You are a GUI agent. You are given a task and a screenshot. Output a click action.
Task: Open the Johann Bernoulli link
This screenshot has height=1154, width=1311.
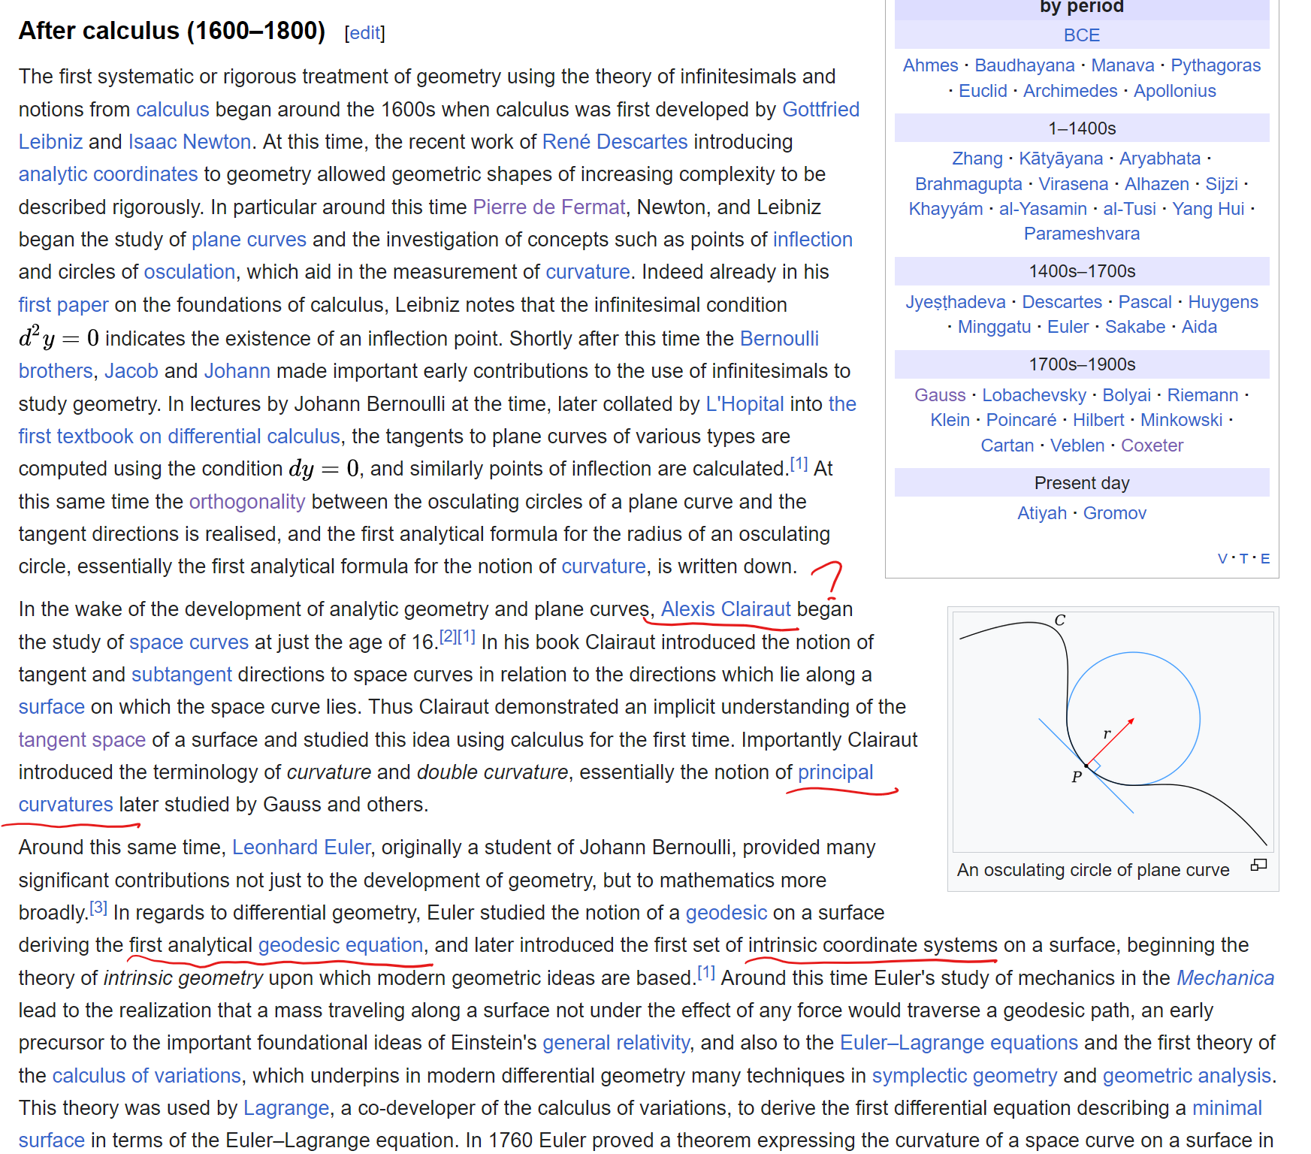[237, 371]
